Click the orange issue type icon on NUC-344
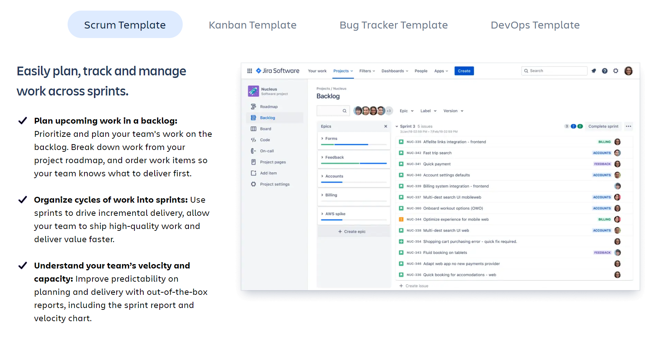The image size is (645, 338). point(401,219)
